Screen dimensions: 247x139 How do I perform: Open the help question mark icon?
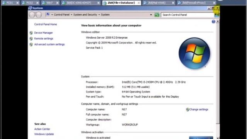[213, 22]
